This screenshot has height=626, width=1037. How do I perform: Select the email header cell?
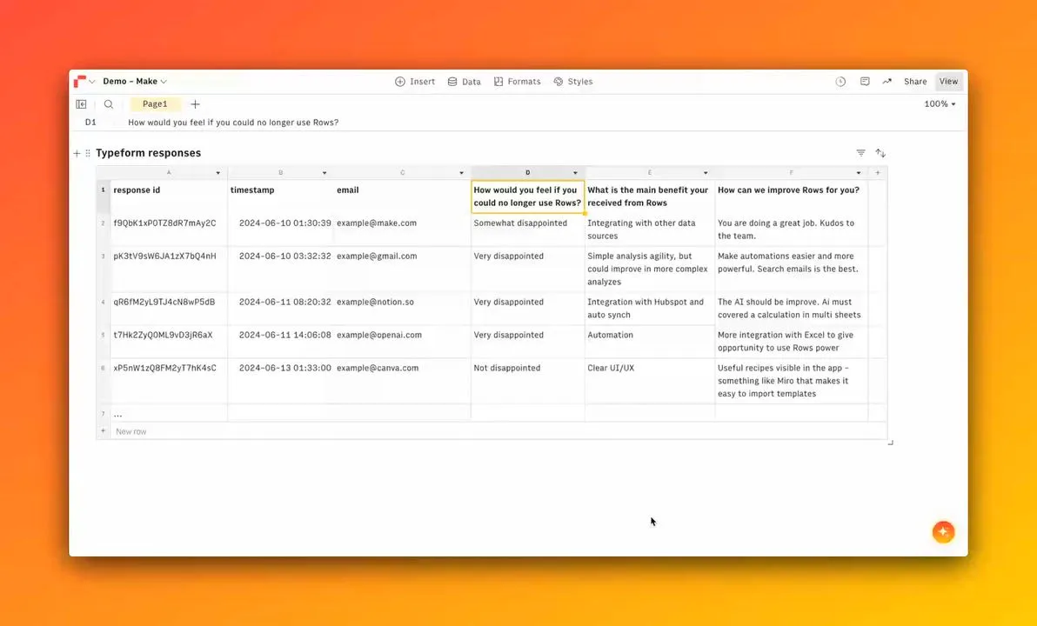click(402, 196)
